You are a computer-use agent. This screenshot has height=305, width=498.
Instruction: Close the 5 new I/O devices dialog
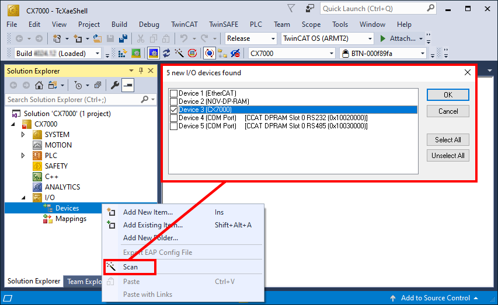pyautogui.click(x=468, y=73)
